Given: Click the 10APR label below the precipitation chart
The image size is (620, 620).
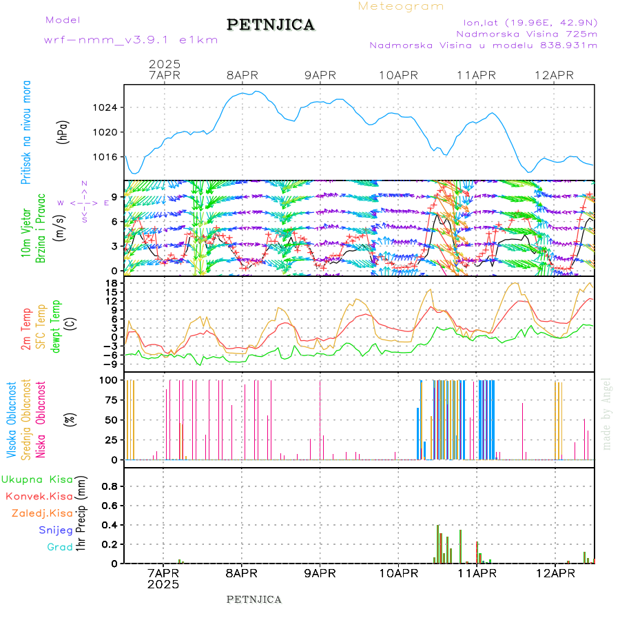Looking at the screenshot, I should click(399, 574).
